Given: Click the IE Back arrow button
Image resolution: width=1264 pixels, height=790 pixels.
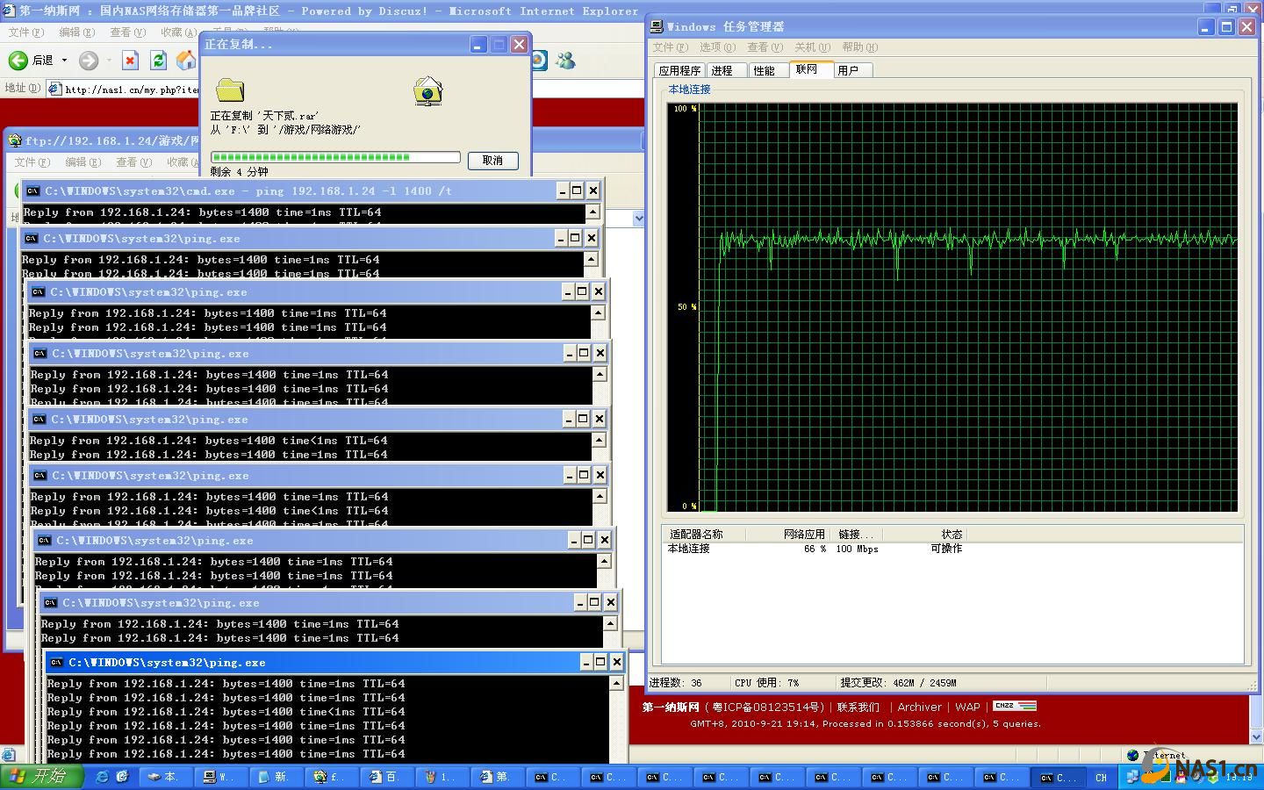Looking at the screenshot, I should tap(18, 61).
